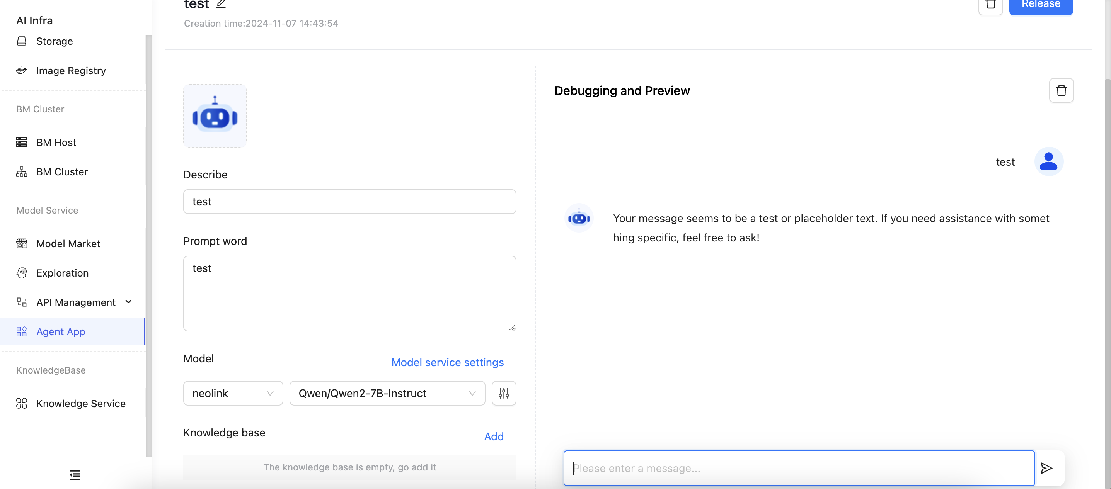Click the robot avatar image to change it

215,116
